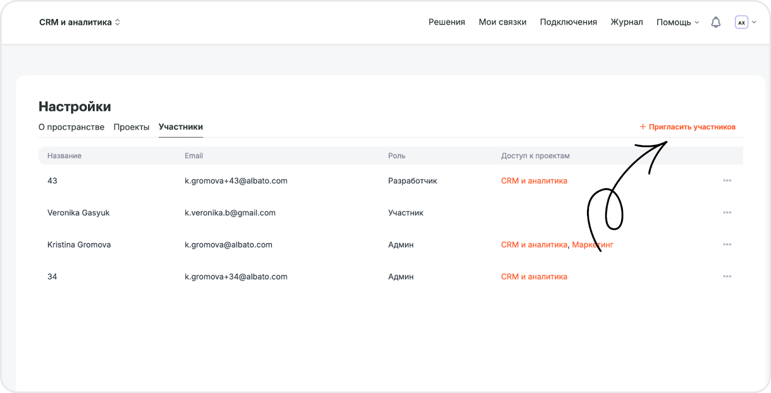The width and height of the screenshot is (771, 393).
Task: Open the options menu for Kristina Gromova
Action: point(727,245)
